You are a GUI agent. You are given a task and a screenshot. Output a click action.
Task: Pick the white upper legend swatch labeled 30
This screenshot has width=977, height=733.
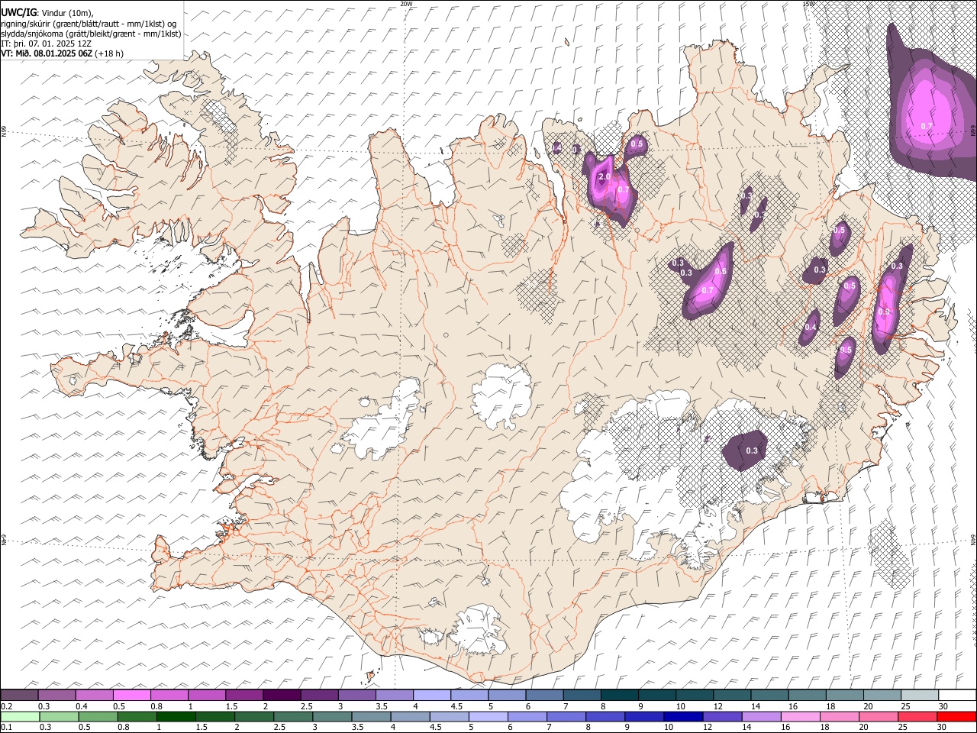click(x=957, y=695)
